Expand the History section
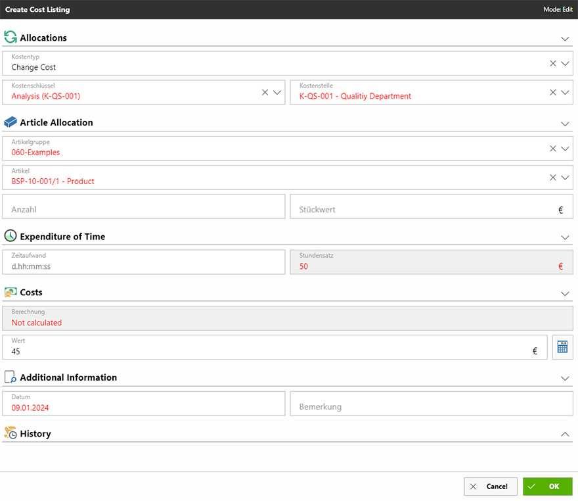The image size is (578, 501). [x=565, y=435]
